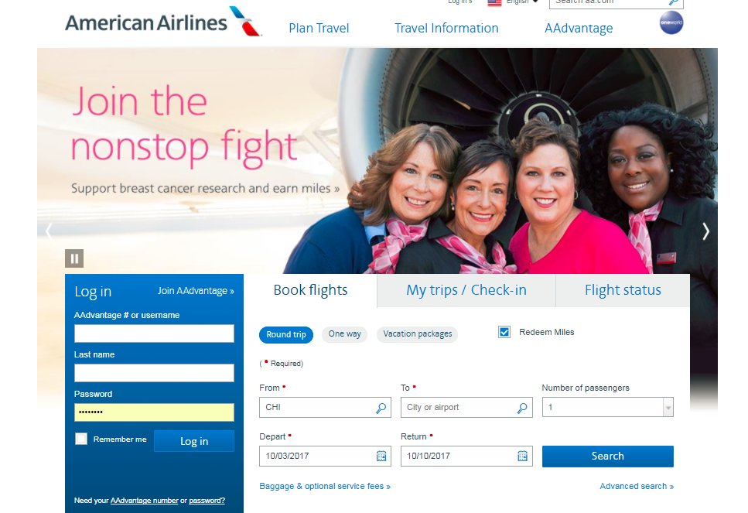Click the To airport lookup magnifier
Viewport: 748px width, 513px height.
(x=522, y=408)
